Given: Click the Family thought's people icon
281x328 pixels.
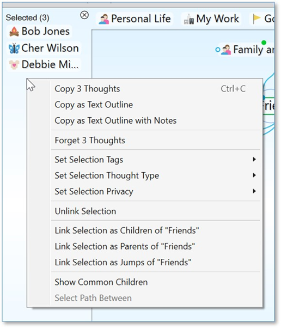Looking at the screenshot, I should click(x=226, y=50).
